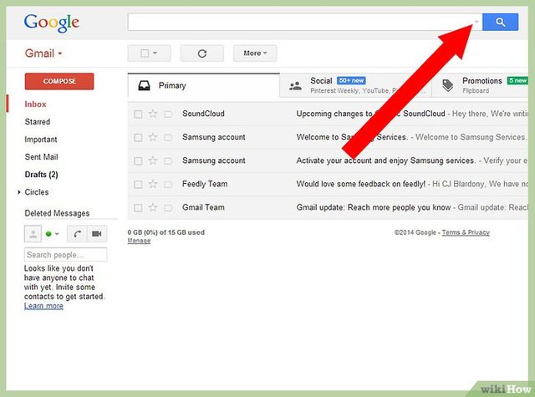Screen dimensions: 535x397
Task: Expand the Circles section
Action: (x=19, y=192)
